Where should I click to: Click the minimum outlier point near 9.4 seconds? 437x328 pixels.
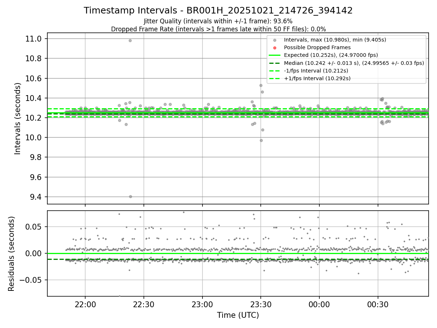click(130, 196)
